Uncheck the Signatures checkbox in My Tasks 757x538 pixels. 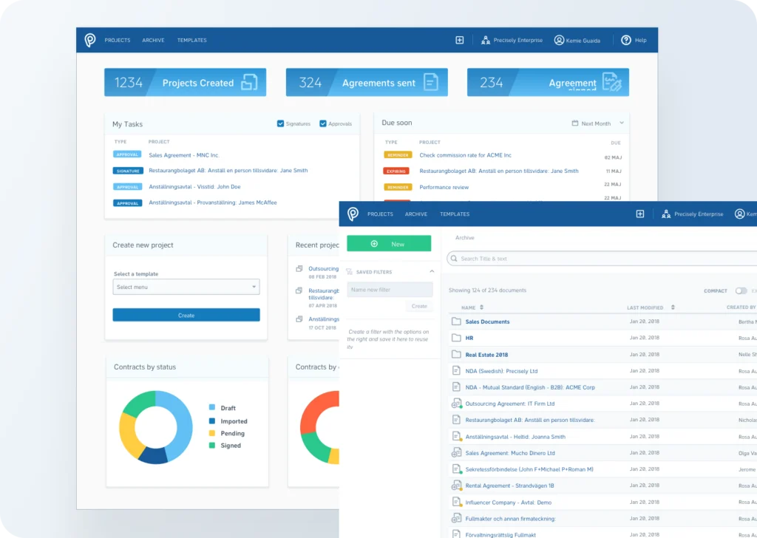coord(280,123)
